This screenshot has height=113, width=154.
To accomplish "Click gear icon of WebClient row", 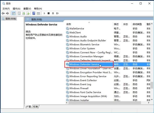I will pos(67,32).
